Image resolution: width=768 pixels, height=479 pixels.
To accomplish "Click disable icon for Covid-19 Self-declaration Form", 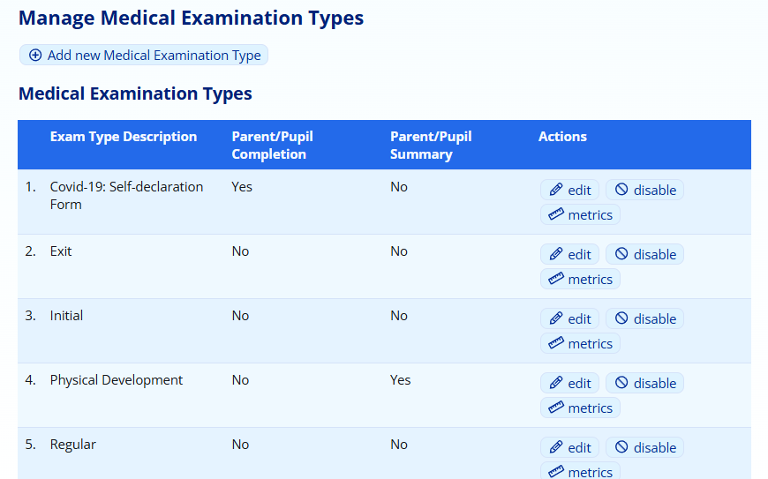I will 621,190.
